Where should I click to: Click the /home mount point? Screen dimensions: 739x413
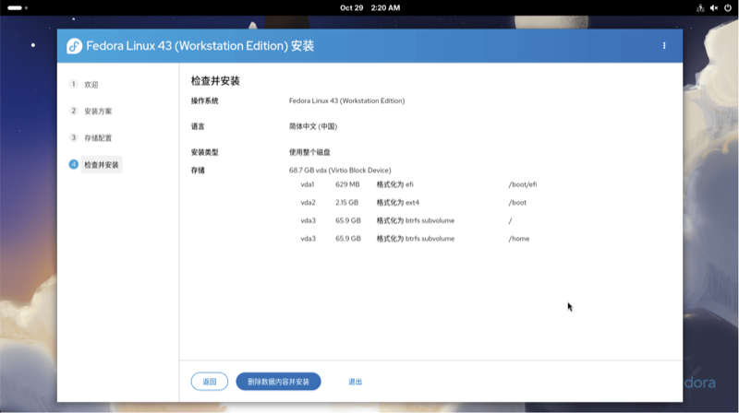[519, 239]
